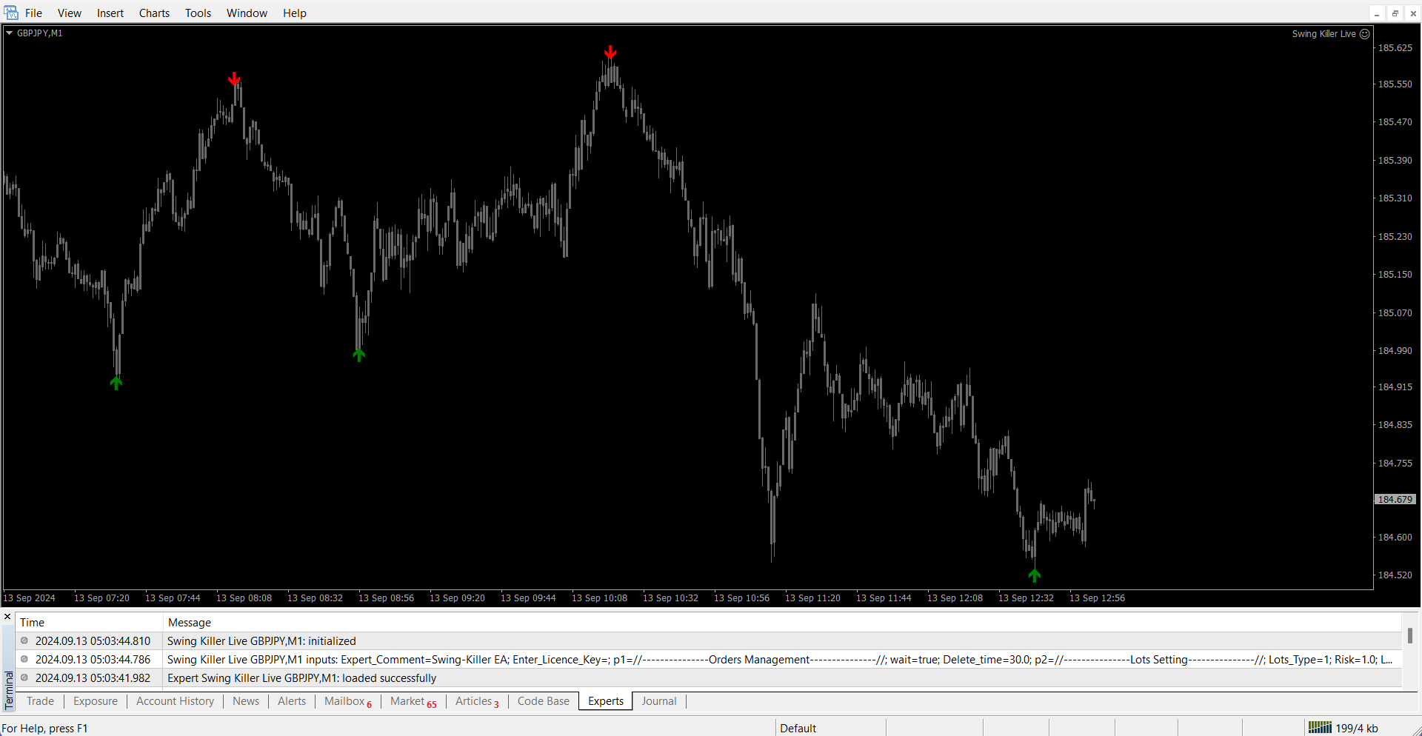
Task: Click the terminal log vertical scrollbar
Action: (x=1409, y=636)
